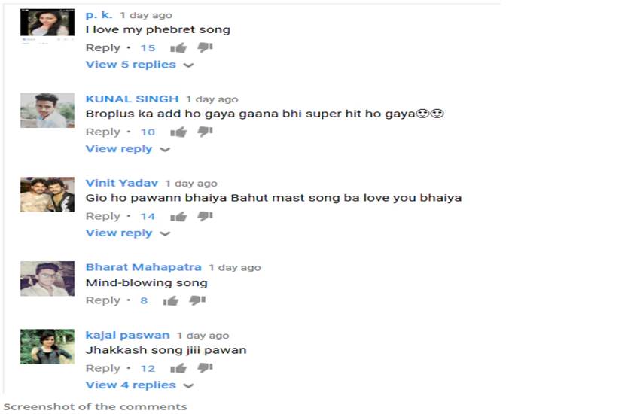
Task: Thumbs down Bharat Mahapatra's comment
Action: (x=197, y=300)
